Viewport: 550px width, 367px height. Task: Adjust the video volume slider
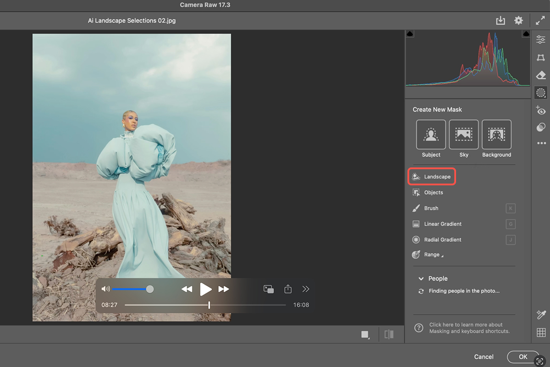point(150,289)
